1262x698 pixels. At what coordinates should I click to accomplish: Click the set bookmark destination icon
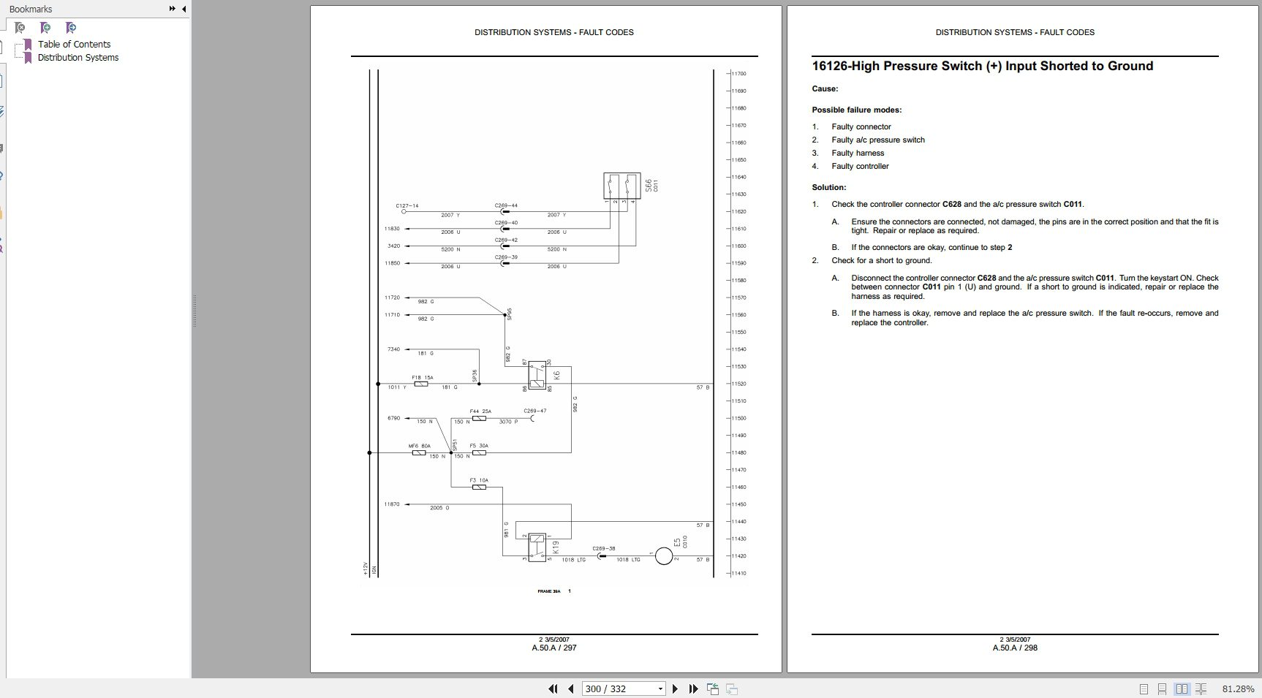(71, 28)
